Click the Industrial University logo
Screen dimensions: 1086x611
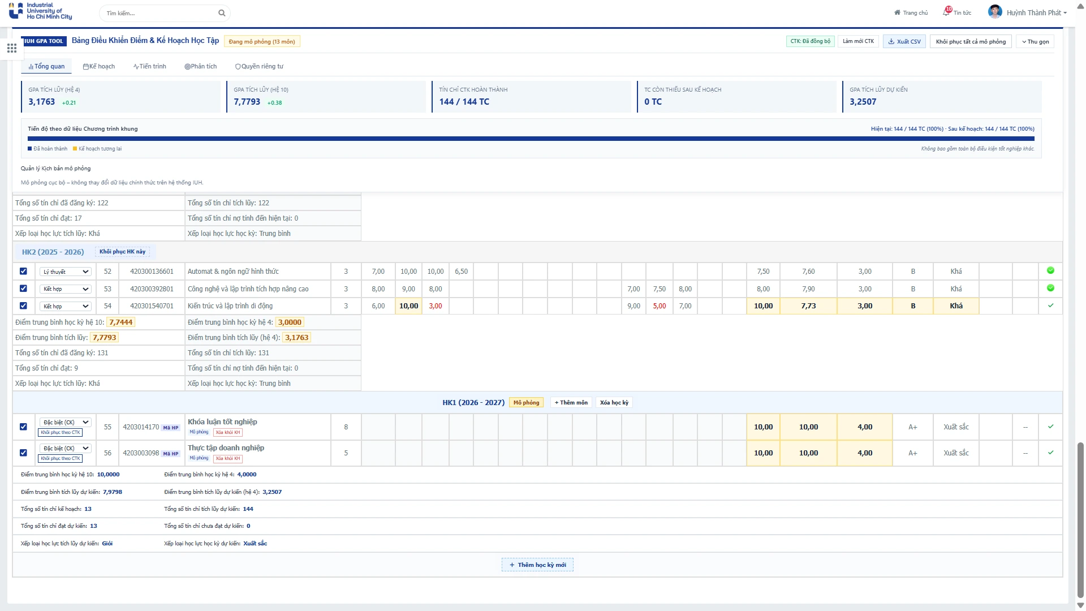[x=41, y=11]
